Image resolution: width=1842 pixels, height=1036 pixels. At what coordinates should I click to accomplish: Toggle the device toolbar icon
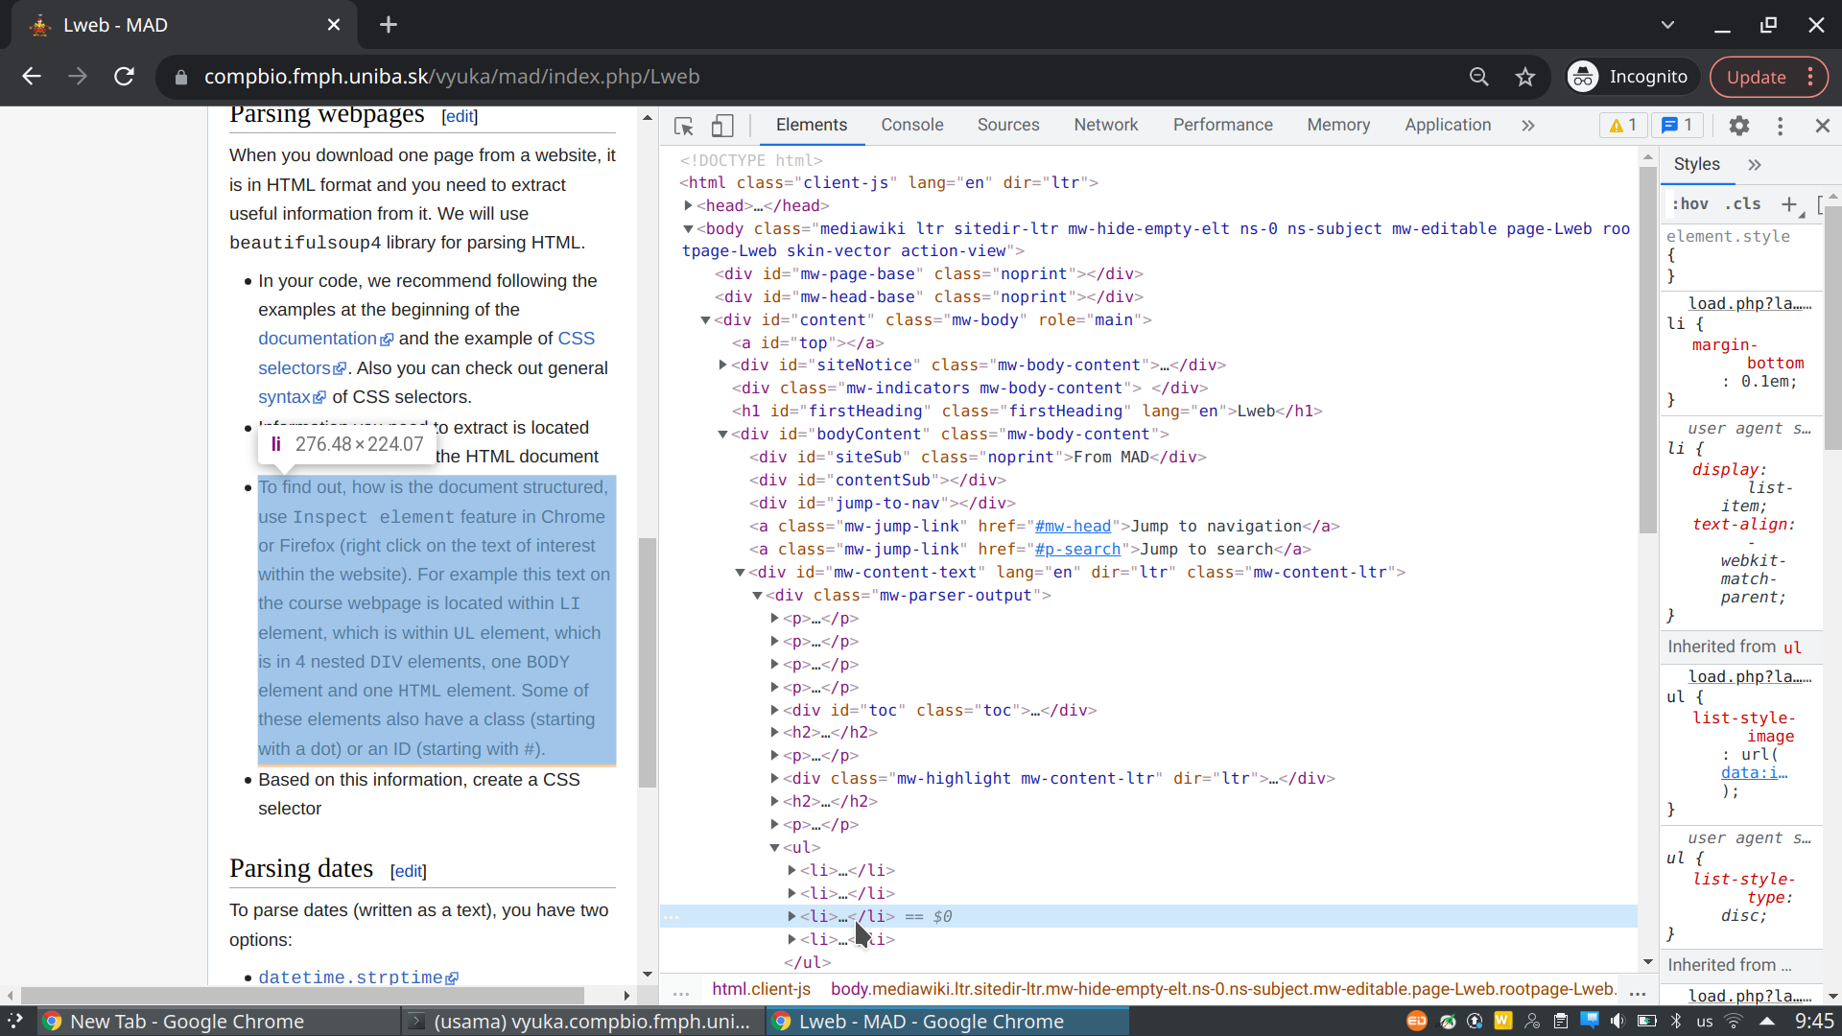(722, 126)
